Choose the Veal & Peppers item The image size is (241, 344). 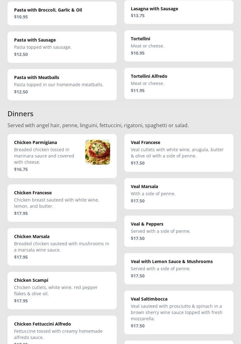click(178, 231)
